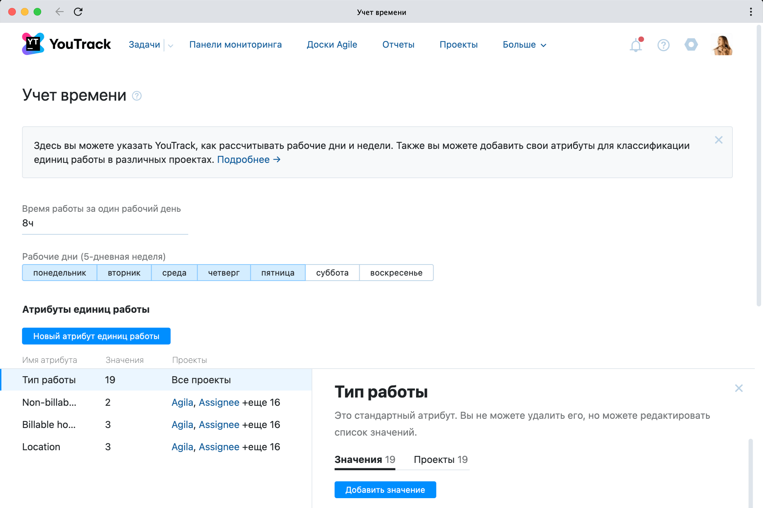Reload the page with the refresh icon
The width and height of the screenshot is (763, 508).
tap(78, 12)
